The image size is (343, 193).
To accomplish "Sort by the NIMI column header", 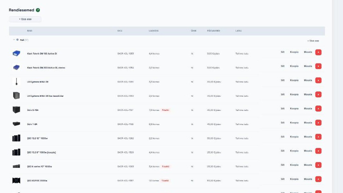I will pos(29,31).
